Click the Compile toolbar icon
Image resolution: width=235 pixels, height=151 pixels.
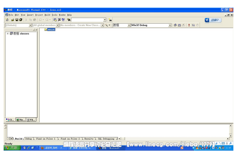coord(175,25)
